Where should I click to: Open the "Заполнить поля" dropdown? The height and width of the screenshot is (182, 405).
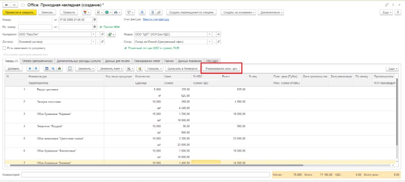(x=111, y=68)
